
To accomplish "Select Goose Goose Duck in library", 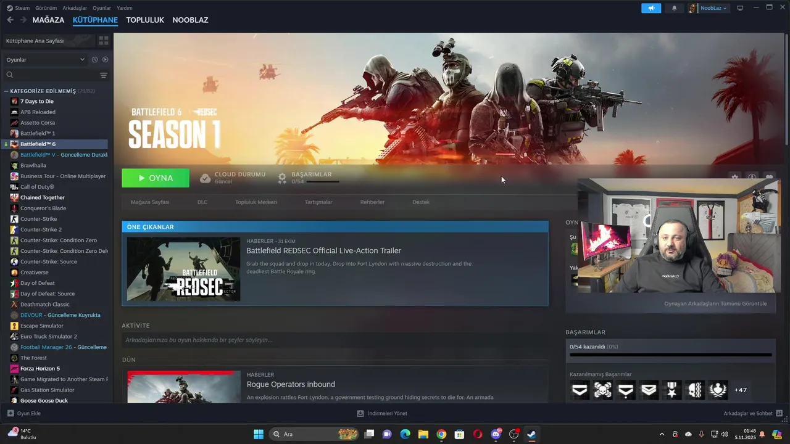I will click(x=44, y=401).
